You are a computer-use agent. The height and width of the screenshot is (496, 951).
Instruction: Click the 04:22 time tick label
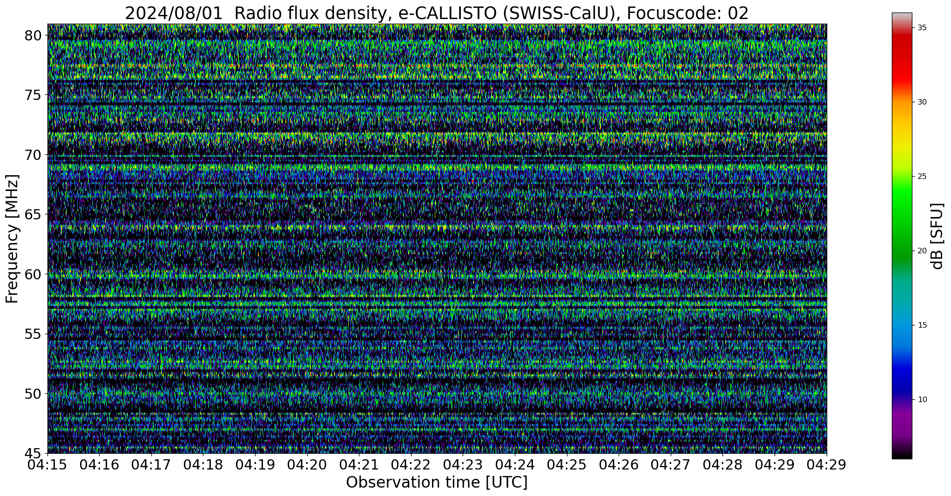coord(411,464)
